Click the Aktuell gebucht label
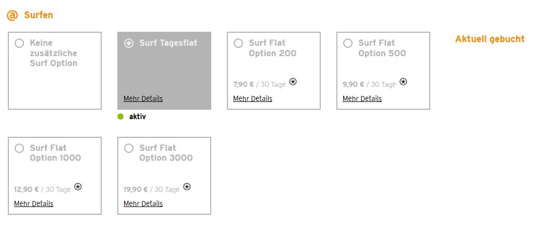Viewport: 557px width, 233px height. tap(490, 39)
